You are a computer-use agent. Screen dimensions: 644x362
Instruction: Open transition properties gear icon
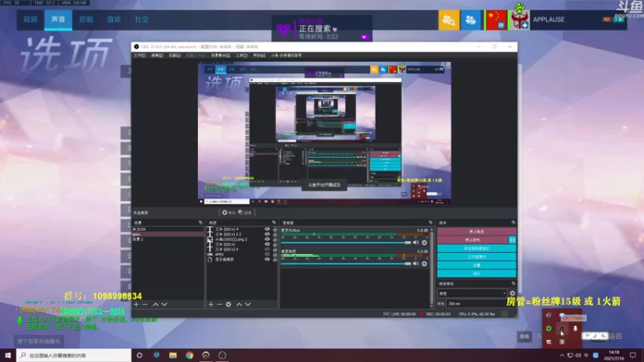point(512,294)
